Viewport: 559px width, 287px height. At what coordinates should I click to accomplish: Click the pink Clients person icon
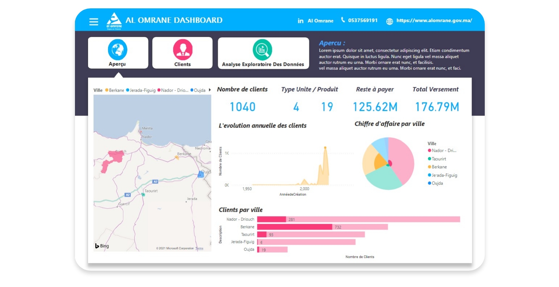pos(183,50)
